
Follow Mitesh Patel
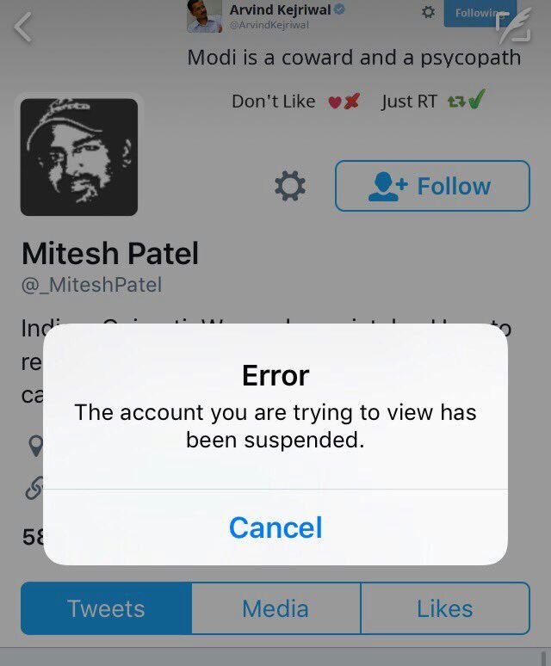tap(432, 186)
